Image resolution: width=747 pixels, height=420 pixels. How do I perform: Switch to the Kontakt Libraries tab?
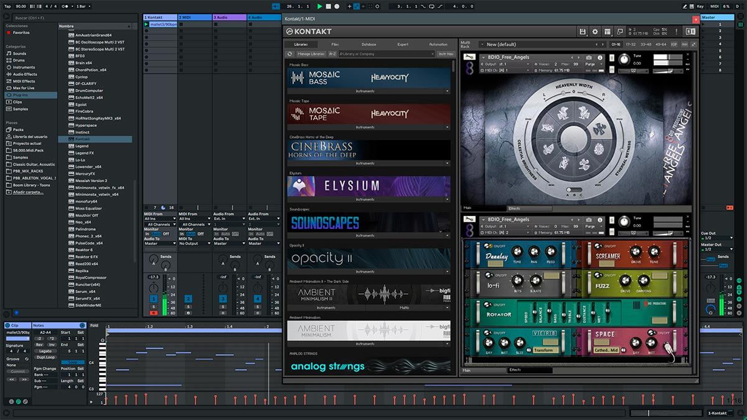301,45
